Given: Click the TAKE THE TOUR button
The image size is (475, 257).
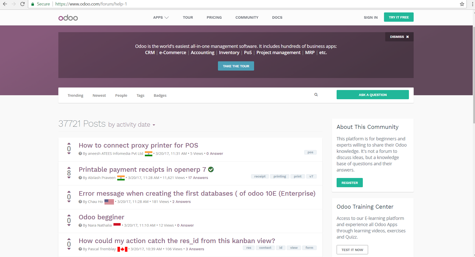Looking at the screenshot, I should 236,66.
